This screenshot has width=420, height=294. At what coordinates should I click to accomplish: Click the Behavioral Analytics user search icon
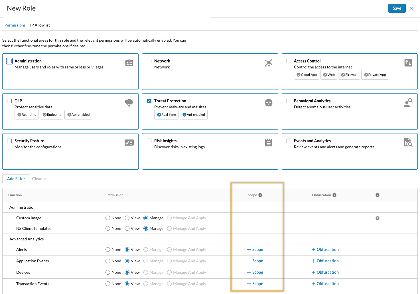(x=408, y=103)
